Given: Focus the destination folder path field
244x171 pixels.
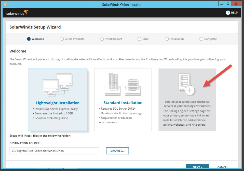Looking at the screenshot, I should tap(54, 151).
